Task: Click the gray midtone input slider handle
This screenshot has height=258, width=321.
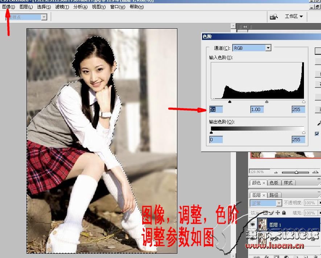Action: (267, 102)
